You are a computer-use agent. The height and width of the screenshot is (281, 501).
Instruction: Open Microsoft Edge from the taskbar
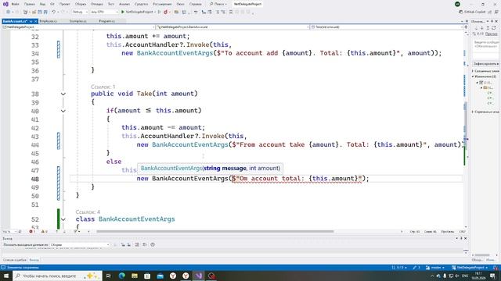122,276
